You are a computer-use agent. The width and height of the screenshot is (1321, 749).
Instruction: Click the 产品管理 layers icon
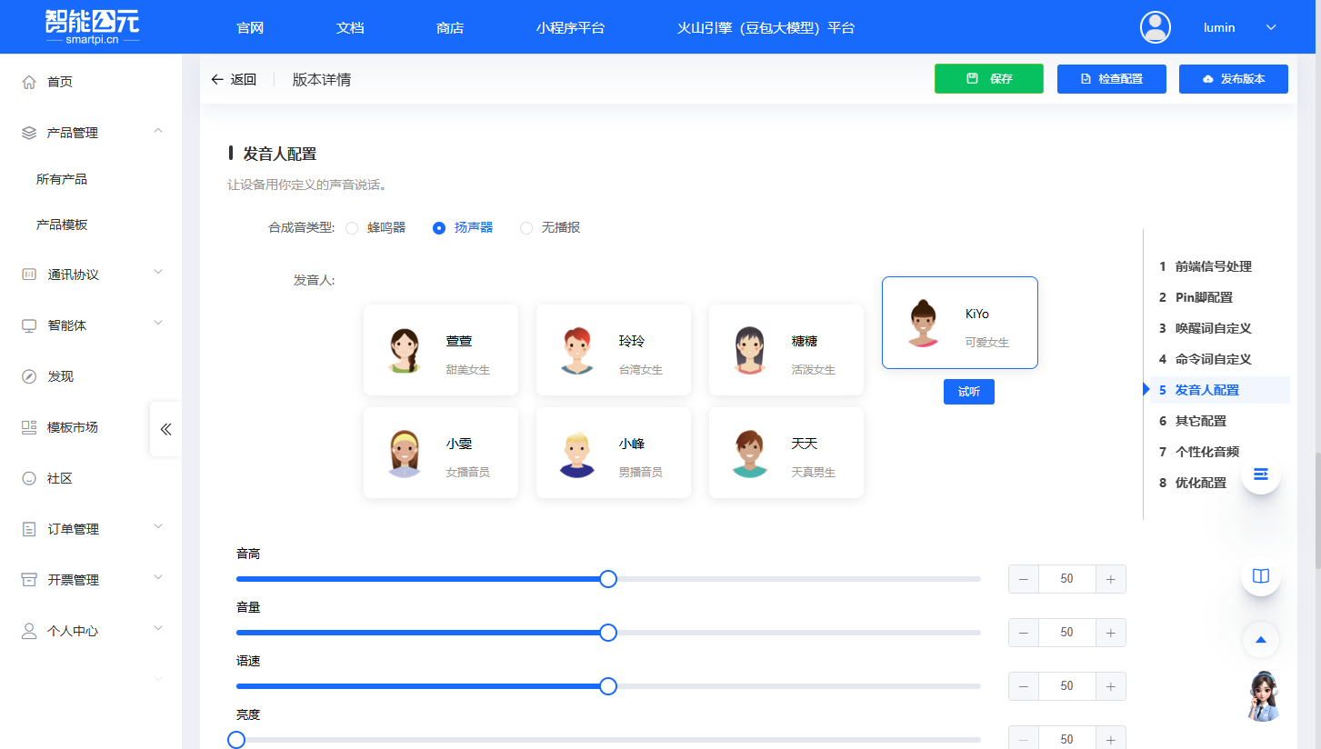[x=27, y=132]
